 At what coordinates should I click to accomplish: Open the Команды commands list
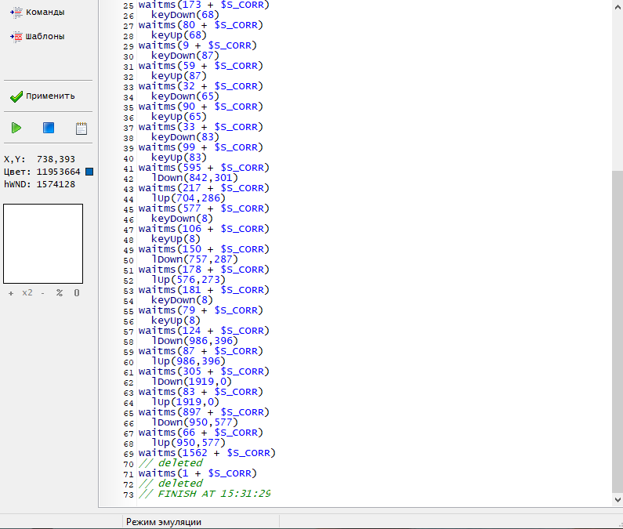[38, 13]
